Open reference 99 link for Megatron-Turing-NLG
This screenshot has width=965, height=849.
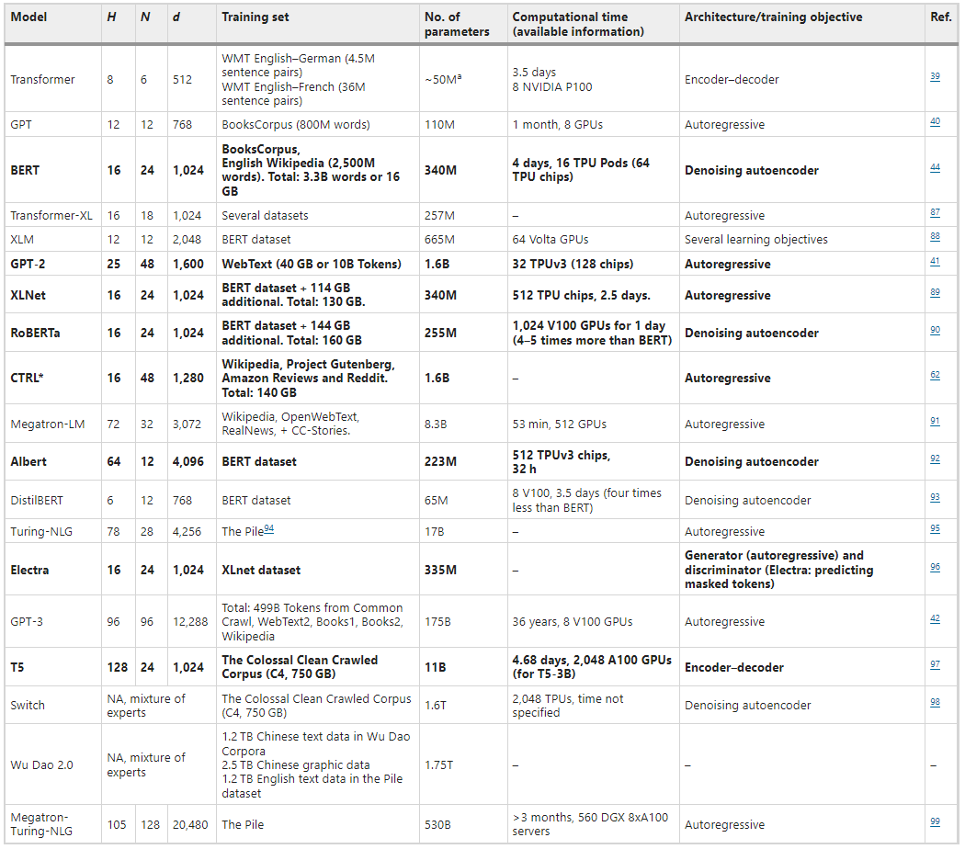click(935, 821)
